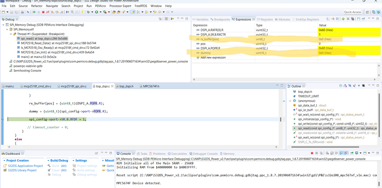The height and width of the screenshot is (188, 382).
Task: Open the Quick Access search field
Action: click(x=353, y=12)
